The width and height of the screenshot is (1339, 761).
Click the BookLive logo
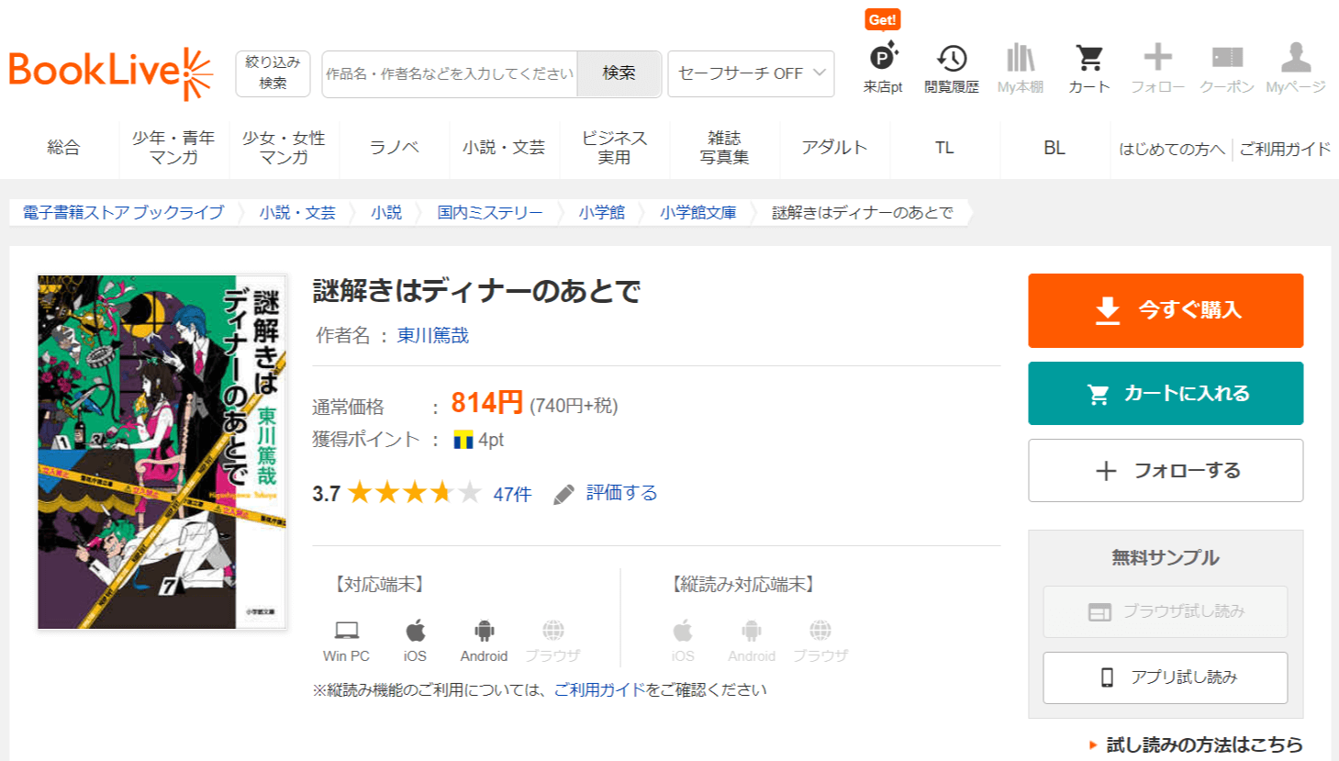(x=110, y=73)
